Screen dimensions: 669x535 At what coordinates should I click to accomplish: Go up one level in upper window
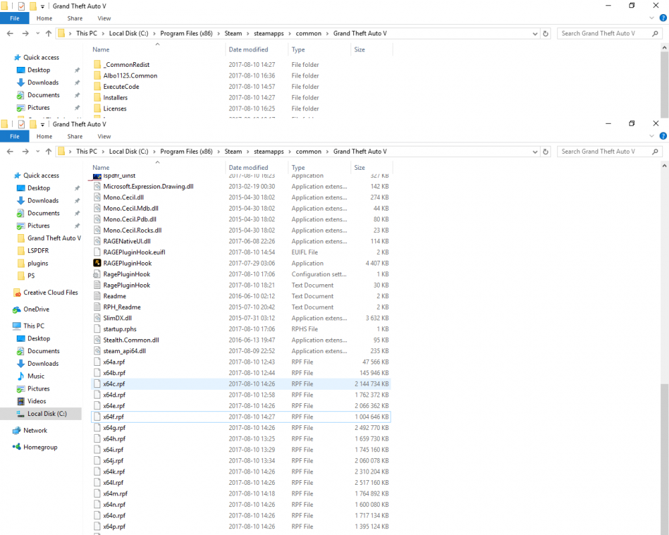click(49, 33)
